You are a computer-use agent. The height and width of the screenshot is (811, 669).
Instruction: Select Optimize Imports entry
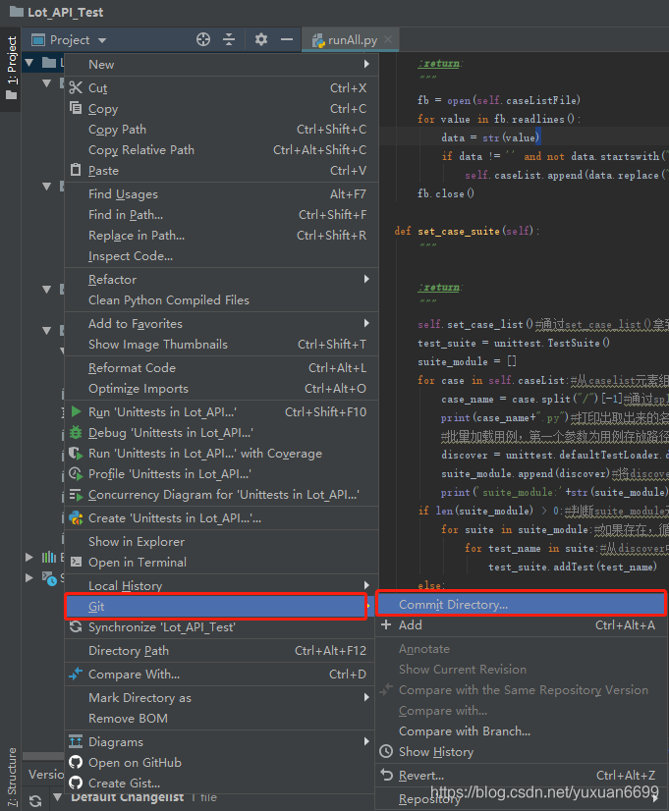221,389
